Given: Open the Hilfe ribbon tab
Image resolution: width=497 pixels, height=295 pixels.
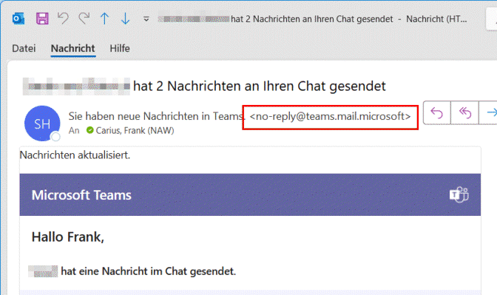Looking at the screenshot, I should (120, 49).
